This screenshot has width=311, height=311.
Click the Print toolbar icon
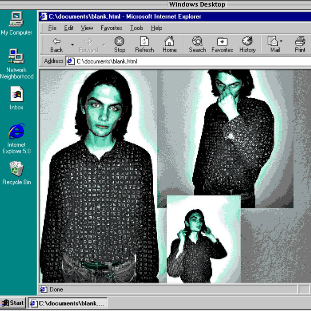coord(300,41)
